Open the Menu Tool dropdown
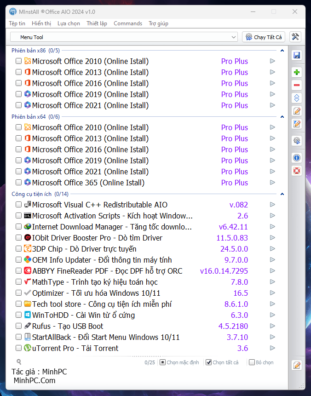This screenshot has height=396, width=311. tap(124, 37)
